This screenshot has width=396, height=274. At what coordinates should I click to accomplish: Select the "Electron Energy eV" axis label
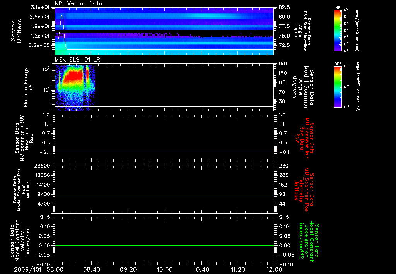(x=28, y=87)
